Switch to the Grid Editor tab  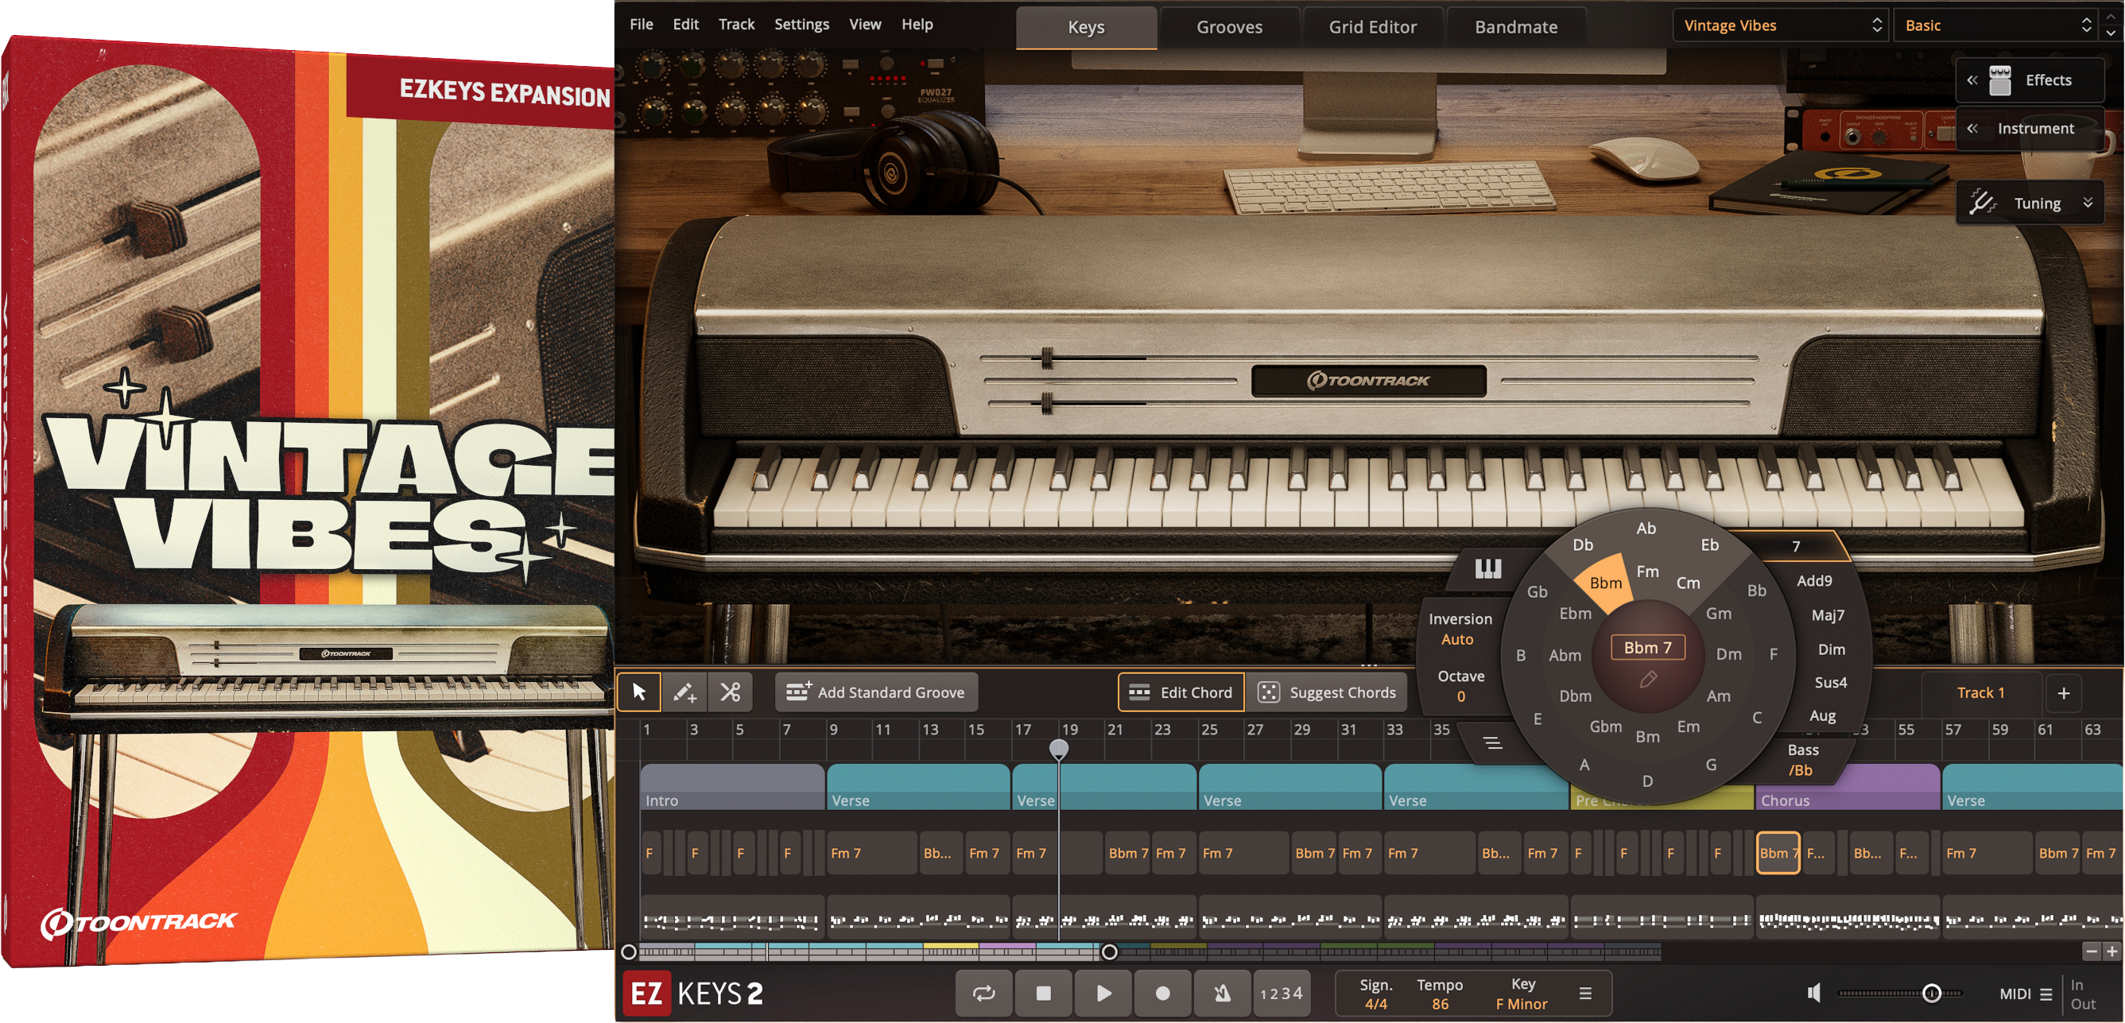pos(1372,25)
